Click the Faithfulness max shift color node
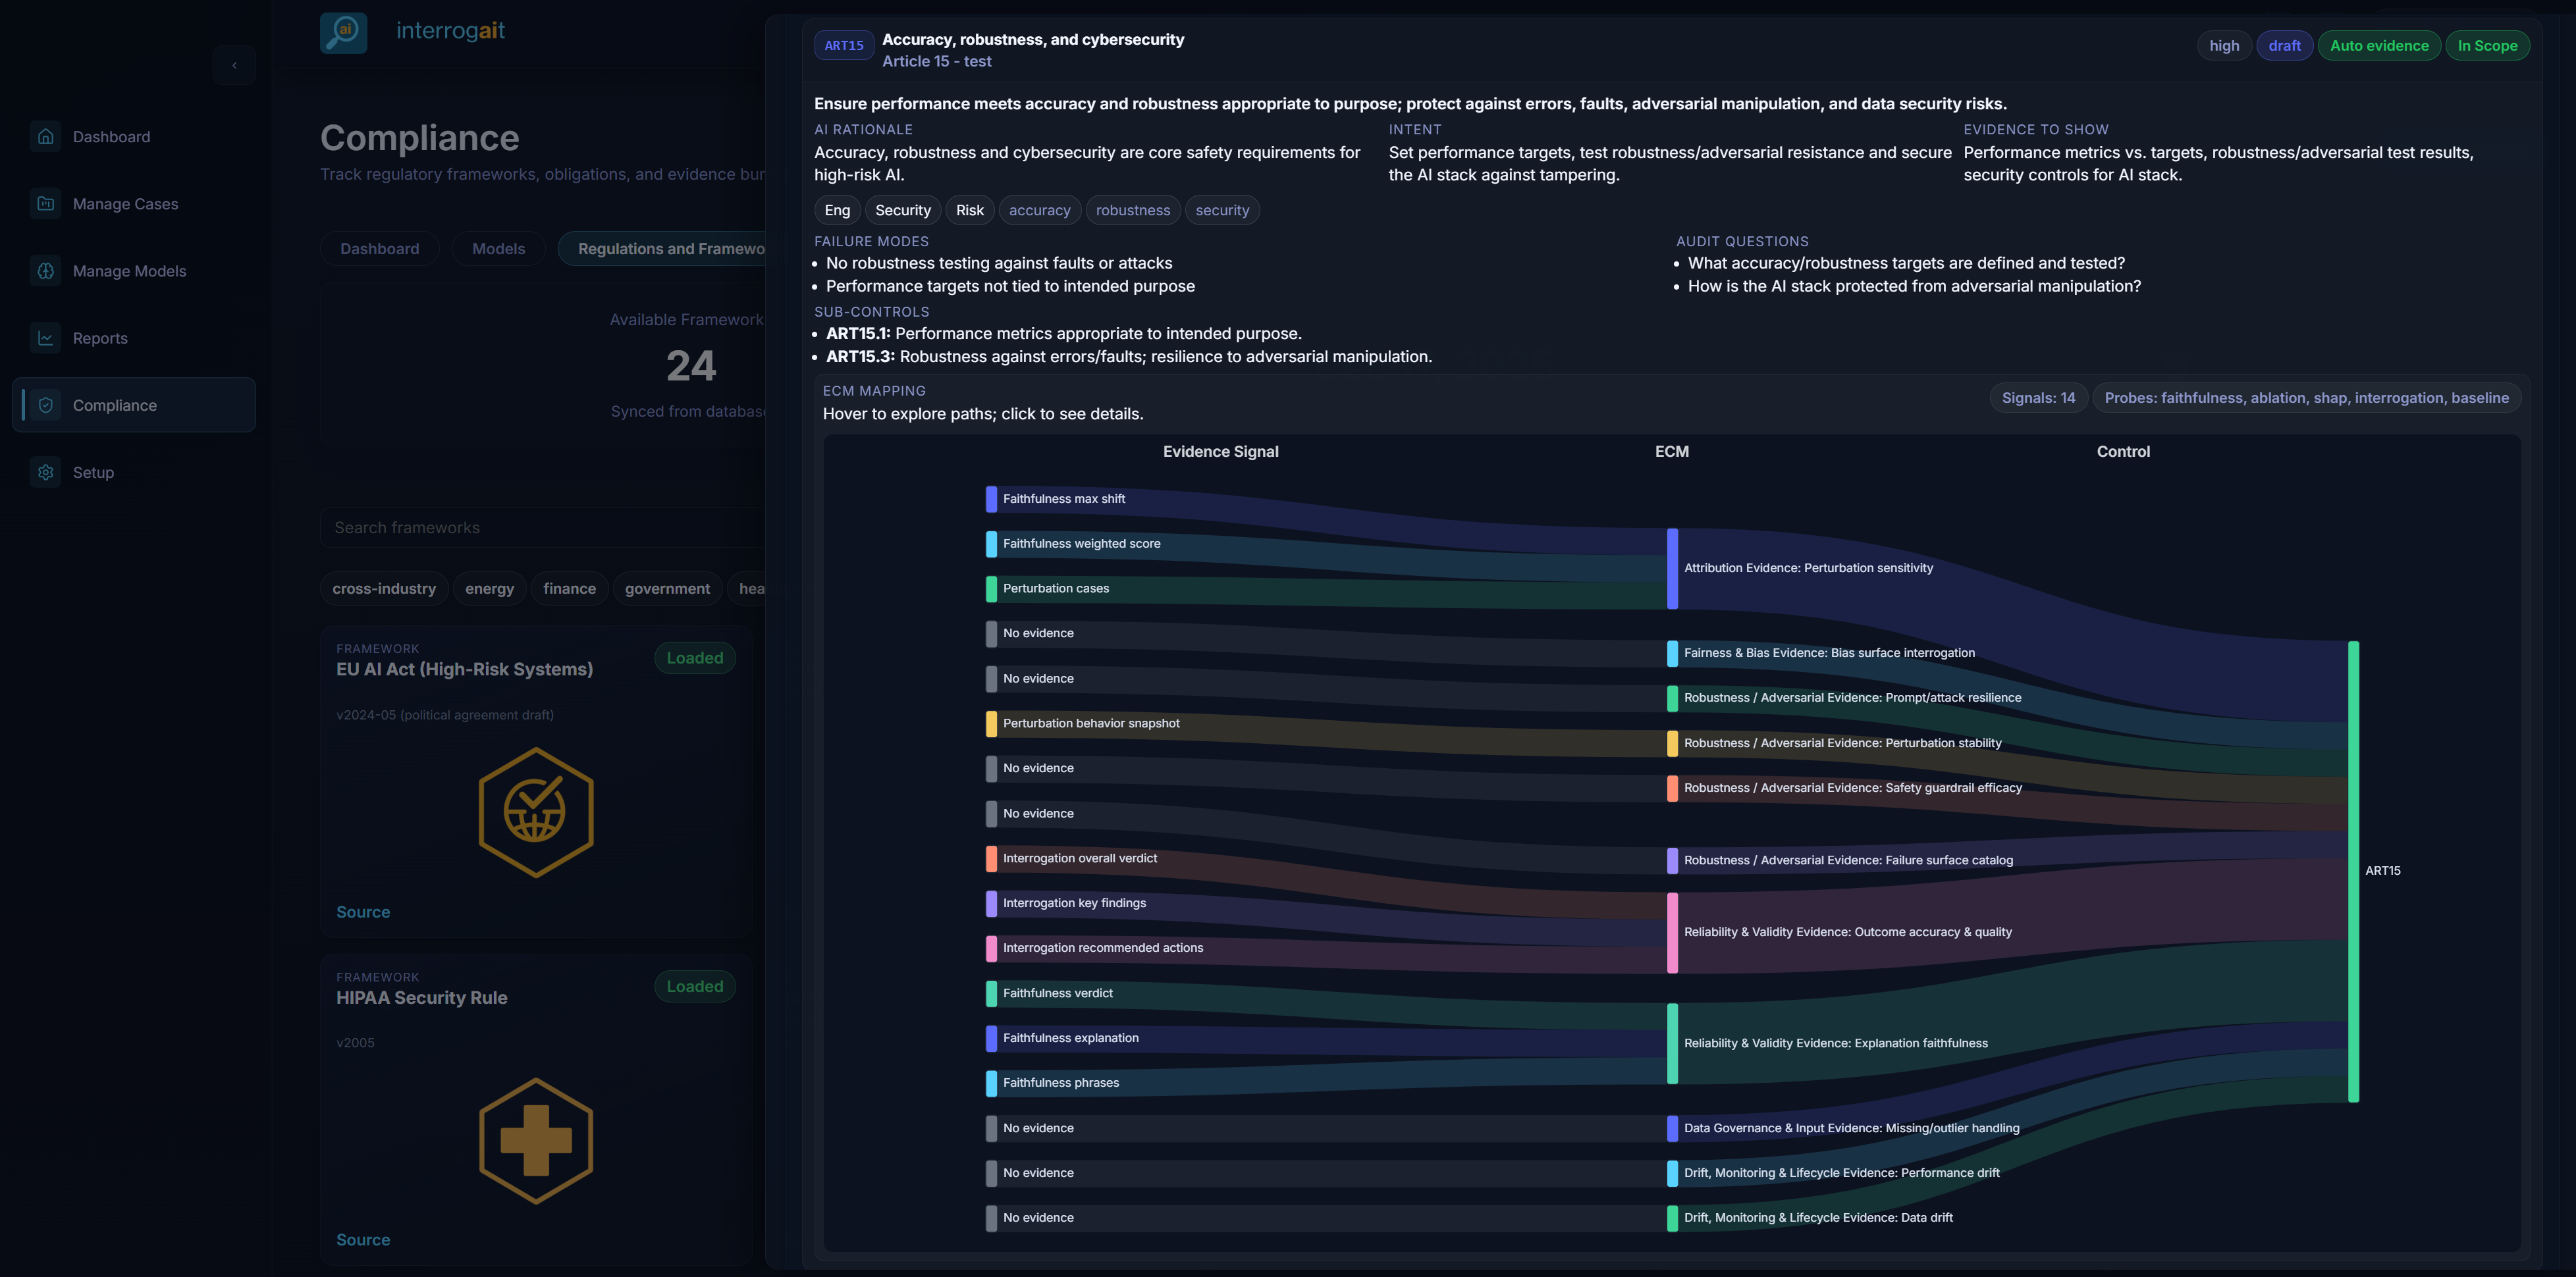This screenshot has height=1277, width=2576. tap(991, 498)
